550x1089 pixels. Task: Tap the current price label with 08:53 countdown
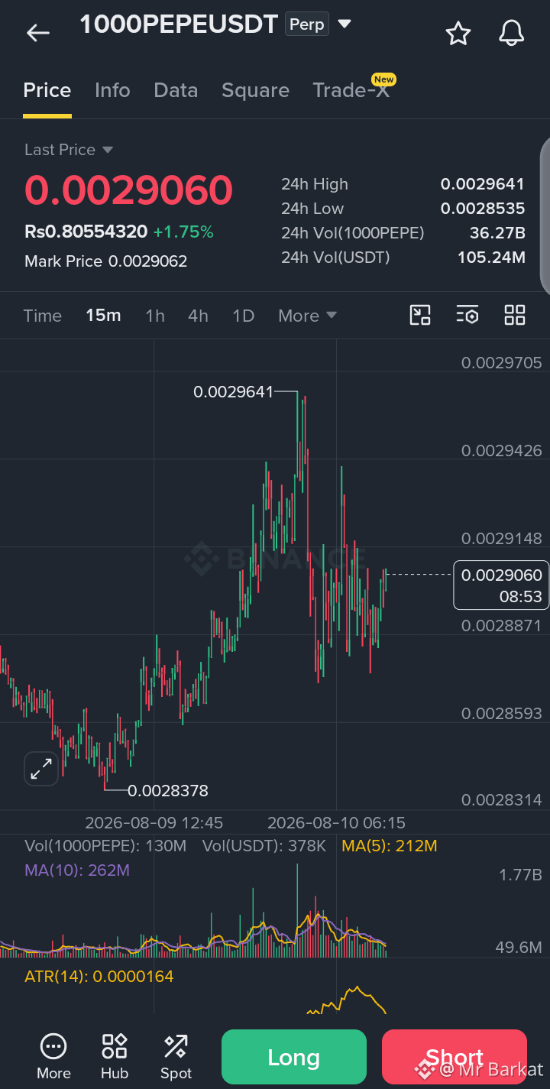(501, 585)
